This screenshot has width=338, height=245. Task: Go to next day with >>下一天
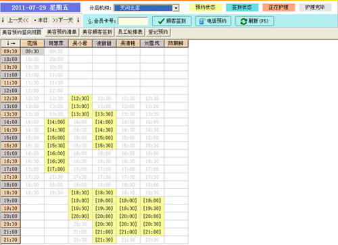(x=63, y=20)
